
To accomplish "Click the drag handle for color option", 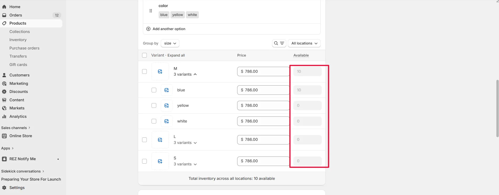I will [x=151, y=11].
